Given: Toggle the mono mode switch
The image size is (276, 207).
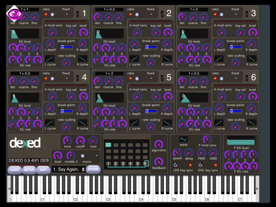Looking at the screenshot, I should 82,156.
